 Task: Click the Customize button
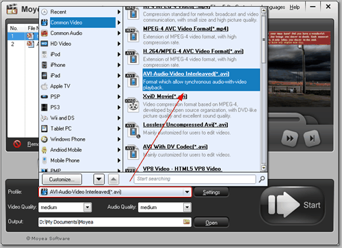tap(62, 180)
